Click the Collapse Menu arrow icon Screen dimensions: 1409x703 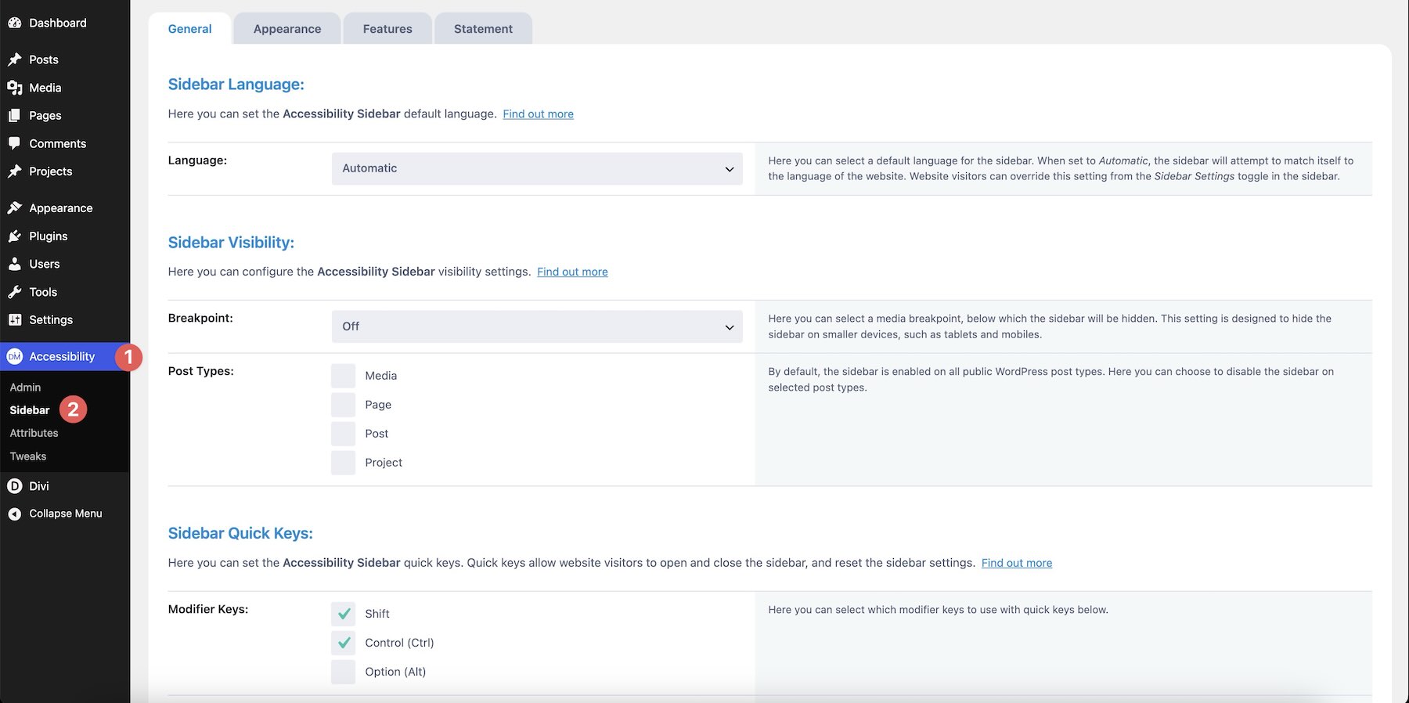point(15,514)
